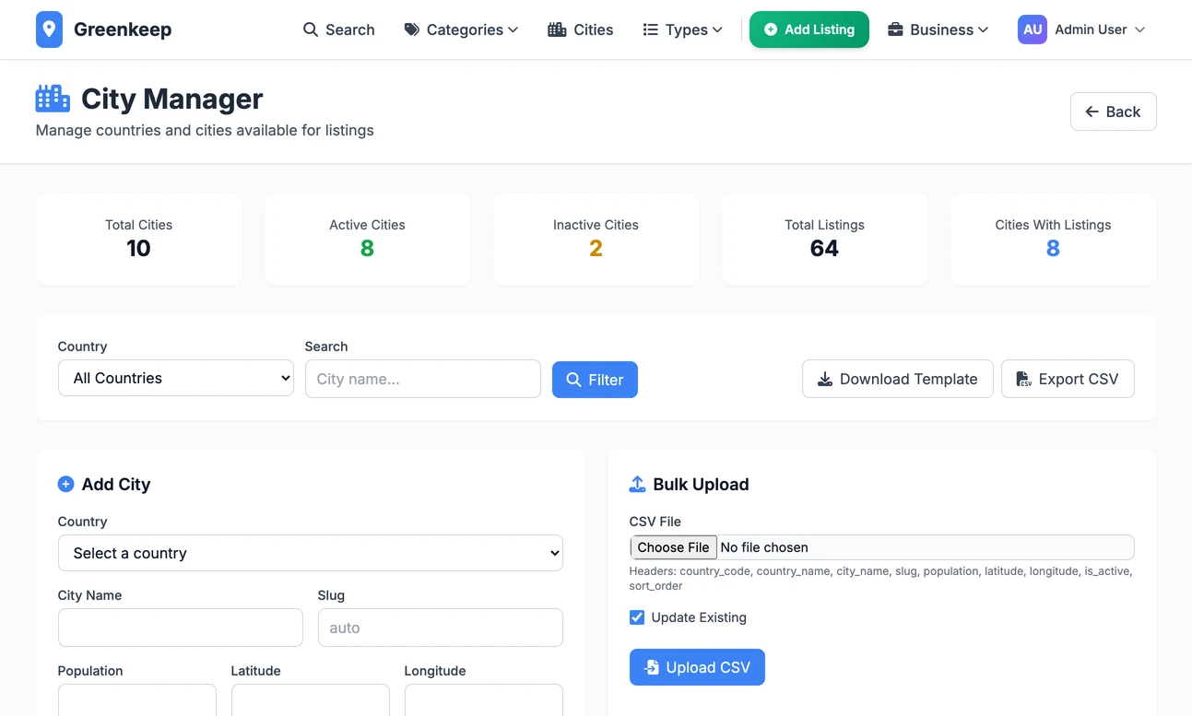The width and height of the screenshot is (1192, 716).
Task: Click the Total Listings value 64
Action: point(824,249)
